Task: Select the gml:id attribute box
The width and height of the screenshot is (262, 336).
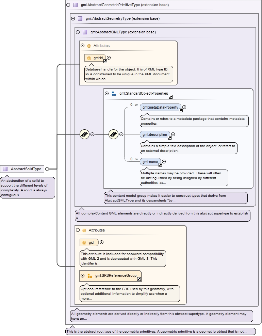Action: (95, 58)
